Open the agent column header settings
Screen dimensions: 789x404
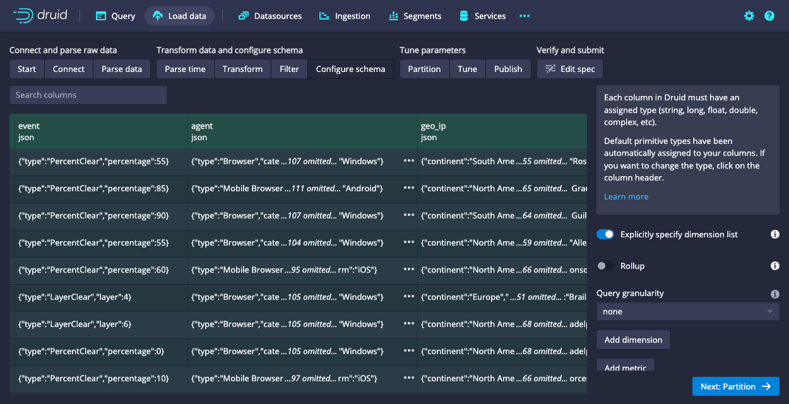point(303,131)
